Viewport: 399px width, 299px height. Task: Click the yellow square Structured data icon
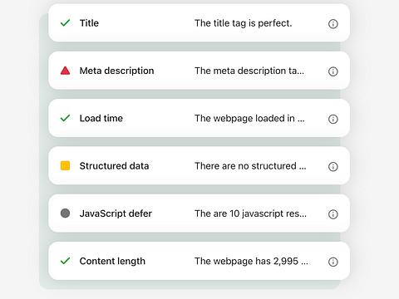(x=65, y=166)
